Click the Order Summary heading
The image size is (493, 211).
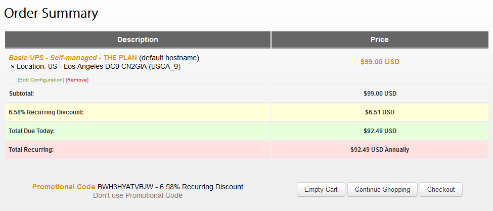51,14
